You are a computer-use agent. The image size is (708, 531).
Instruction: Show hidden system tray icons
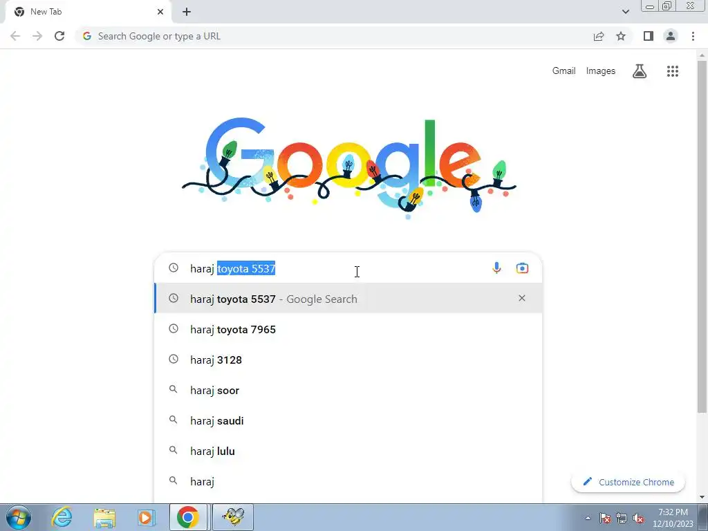click(x=588, y=519)
